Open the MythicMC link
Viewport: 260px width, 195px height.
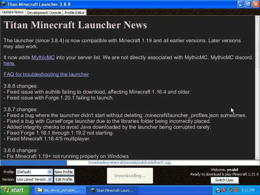43,58
